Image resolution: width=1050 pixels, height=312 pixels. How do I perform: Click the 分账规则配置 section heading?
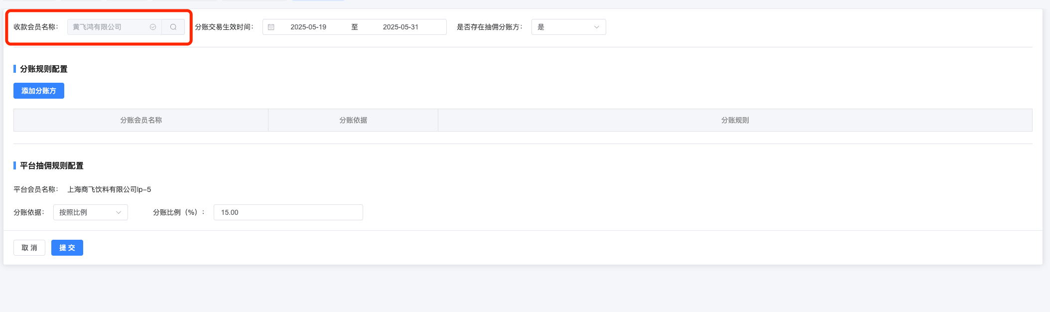44,69
